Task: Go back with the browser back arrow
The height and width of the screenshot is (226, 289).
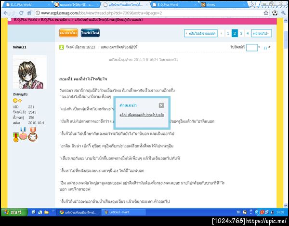Action: point(6,13)
